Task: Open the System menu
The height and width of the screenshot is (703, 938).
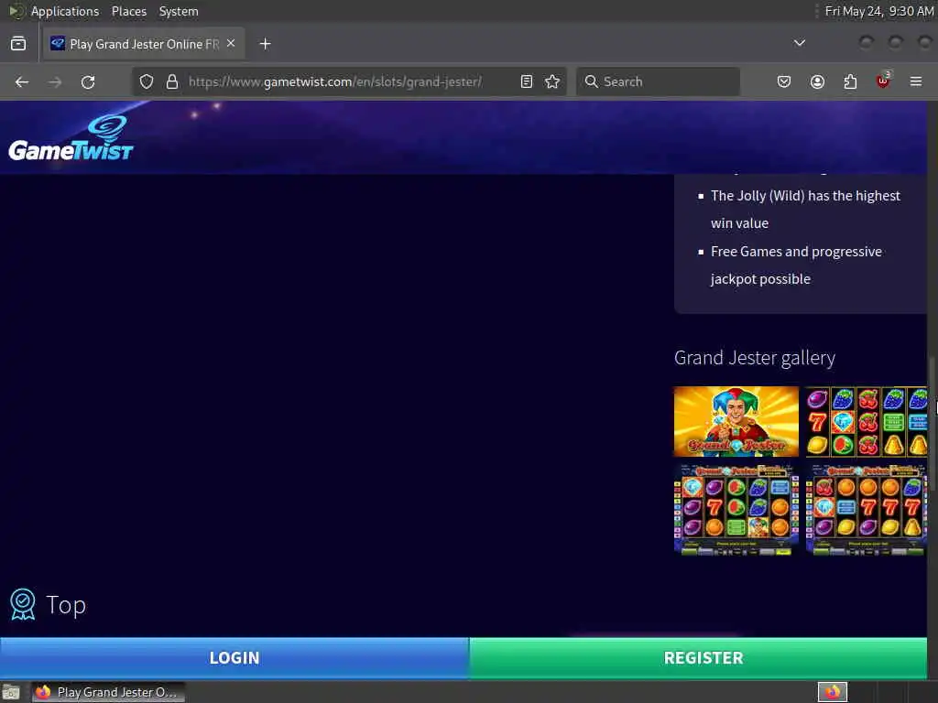Action: point(179,11)
